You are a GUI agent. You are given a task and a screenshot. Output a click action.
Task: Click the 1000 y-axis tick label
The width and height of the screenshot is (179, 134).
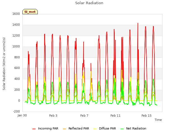pos(16,46)
